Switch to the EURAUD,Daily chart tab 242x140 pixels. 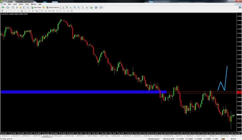[x=58, y=136]
